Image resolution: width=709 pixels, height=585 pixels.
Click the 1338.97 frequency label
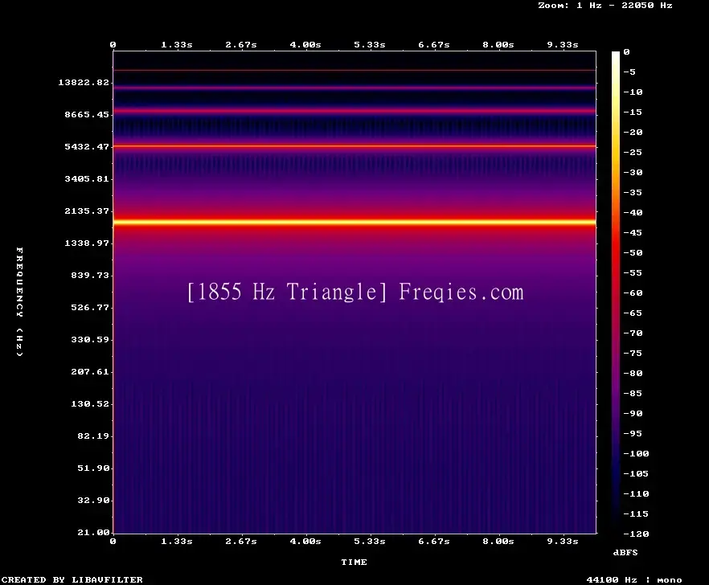tap(87, 243)
